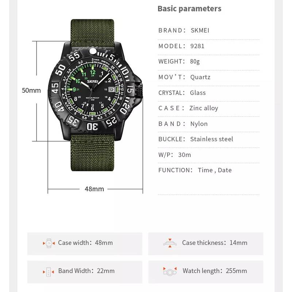The width and height of the screenshot is (292, 292).
Task: Click the Case thickness: 14mm panel
Action: click(x=206, y=243)
